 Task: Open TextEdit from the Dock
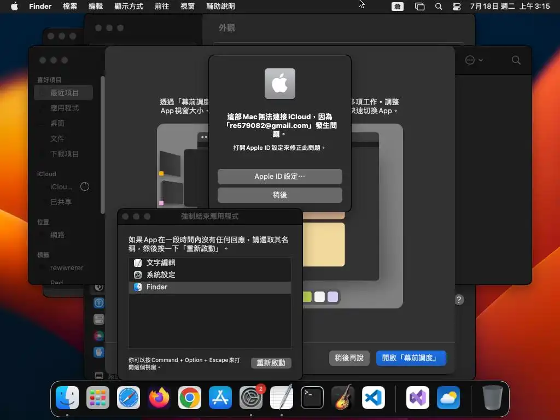pyautogui.click(x=282, y=398)
